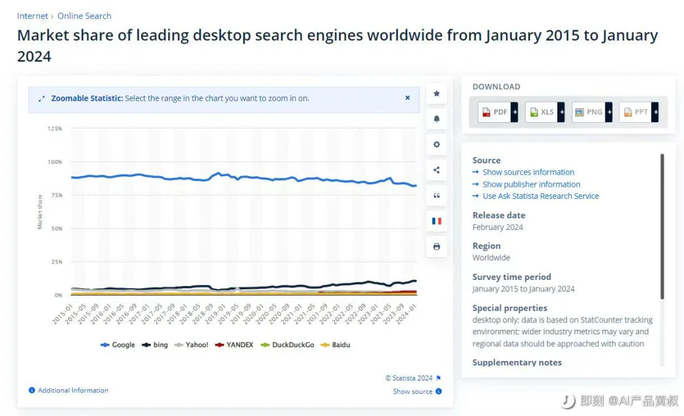684x416 pixels.
Task: Click the sidebar vertical scrollbar
Action: (x=662, y=226)
